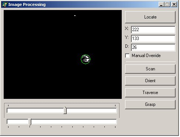Minimize the Image Processing window

161,4
